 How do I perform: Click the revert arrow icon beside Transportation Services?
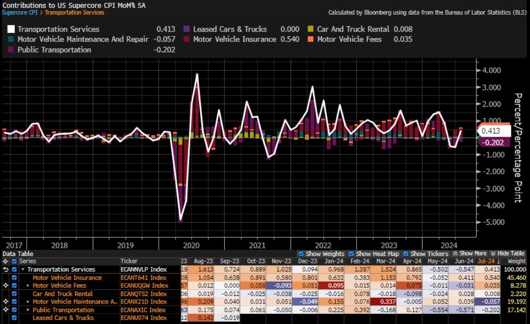click(x=6, y=269)
